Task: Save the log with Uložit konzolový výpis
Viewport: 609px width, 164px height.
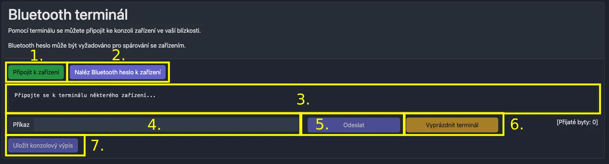Action: point(43,145)
